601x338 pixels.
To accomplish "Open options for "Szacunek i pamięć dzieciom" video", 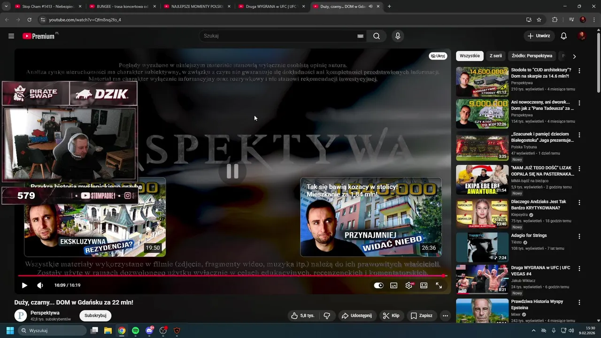I will [579, 135].
